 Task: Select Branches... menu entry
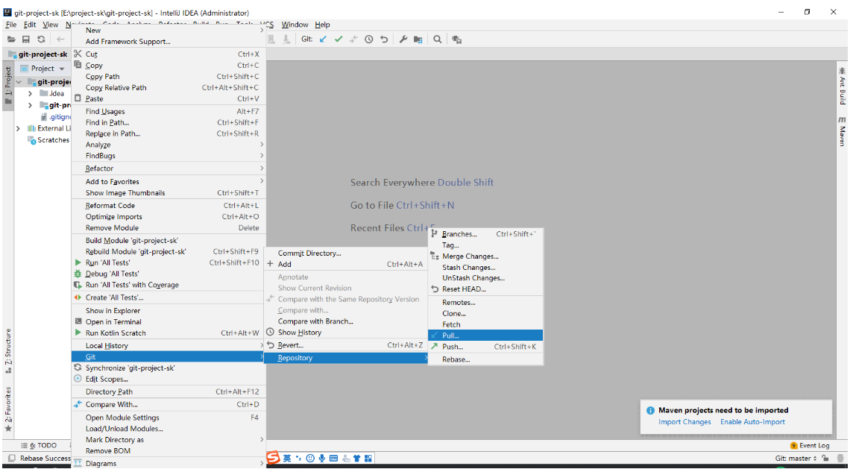tap(485, 234)
